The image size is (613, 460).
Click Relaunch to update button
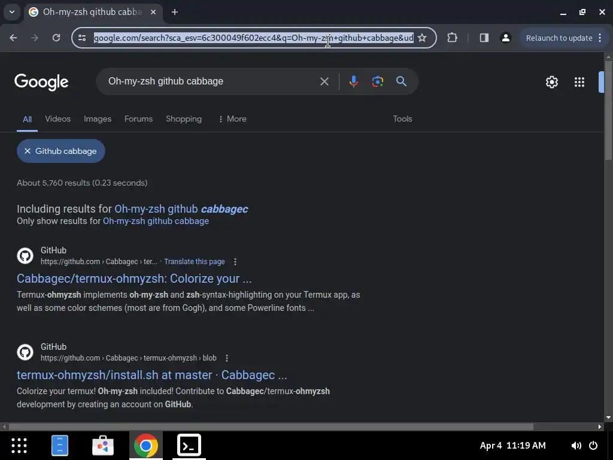pyautogui.click(x=559, y=38)
